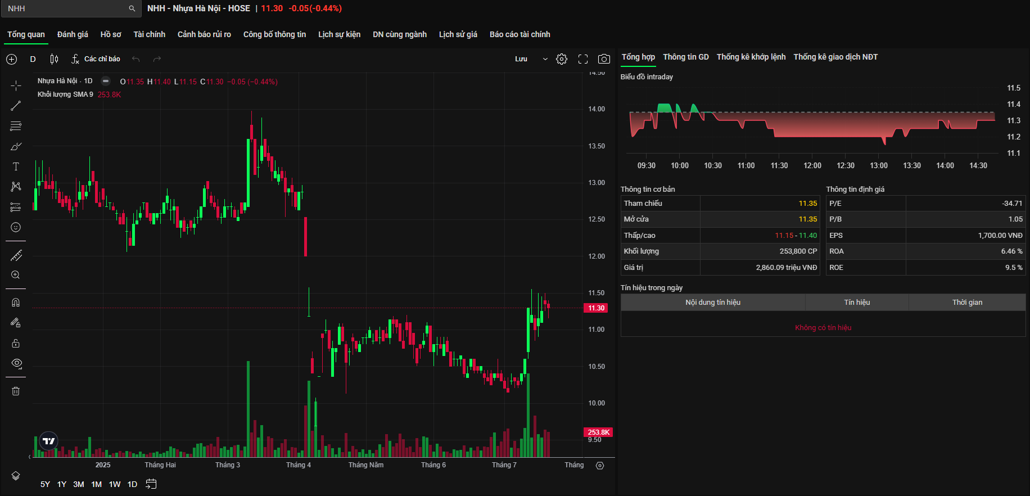The image size is (1030, 496).
Task: Click the search magnifier icon
Action: coord(132,8)
